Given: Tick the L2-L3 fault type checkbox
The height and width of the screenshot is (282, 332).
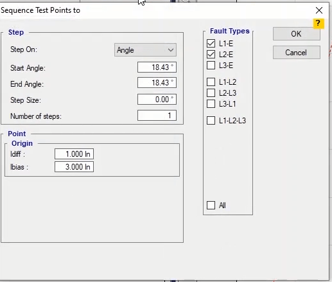Looking at the screenshot, I should click(x=211, y=93).
